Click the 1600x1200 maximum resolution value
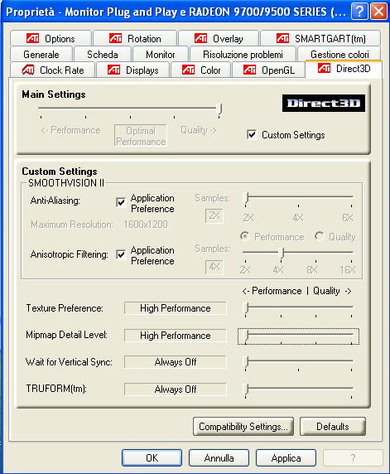The image size is (390, 474). click(146, 225)
